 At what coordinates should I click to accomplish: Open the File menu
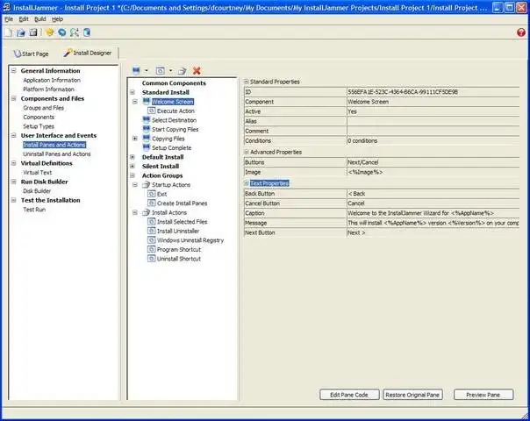(x=9, y=19)
